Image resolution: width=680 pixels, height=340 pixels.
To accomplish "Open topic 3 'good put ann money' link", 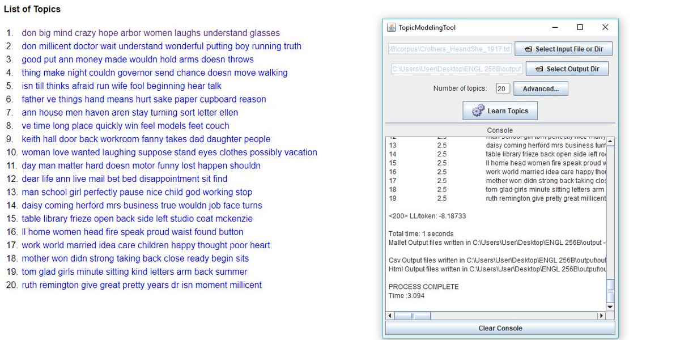I will [138, 59].
